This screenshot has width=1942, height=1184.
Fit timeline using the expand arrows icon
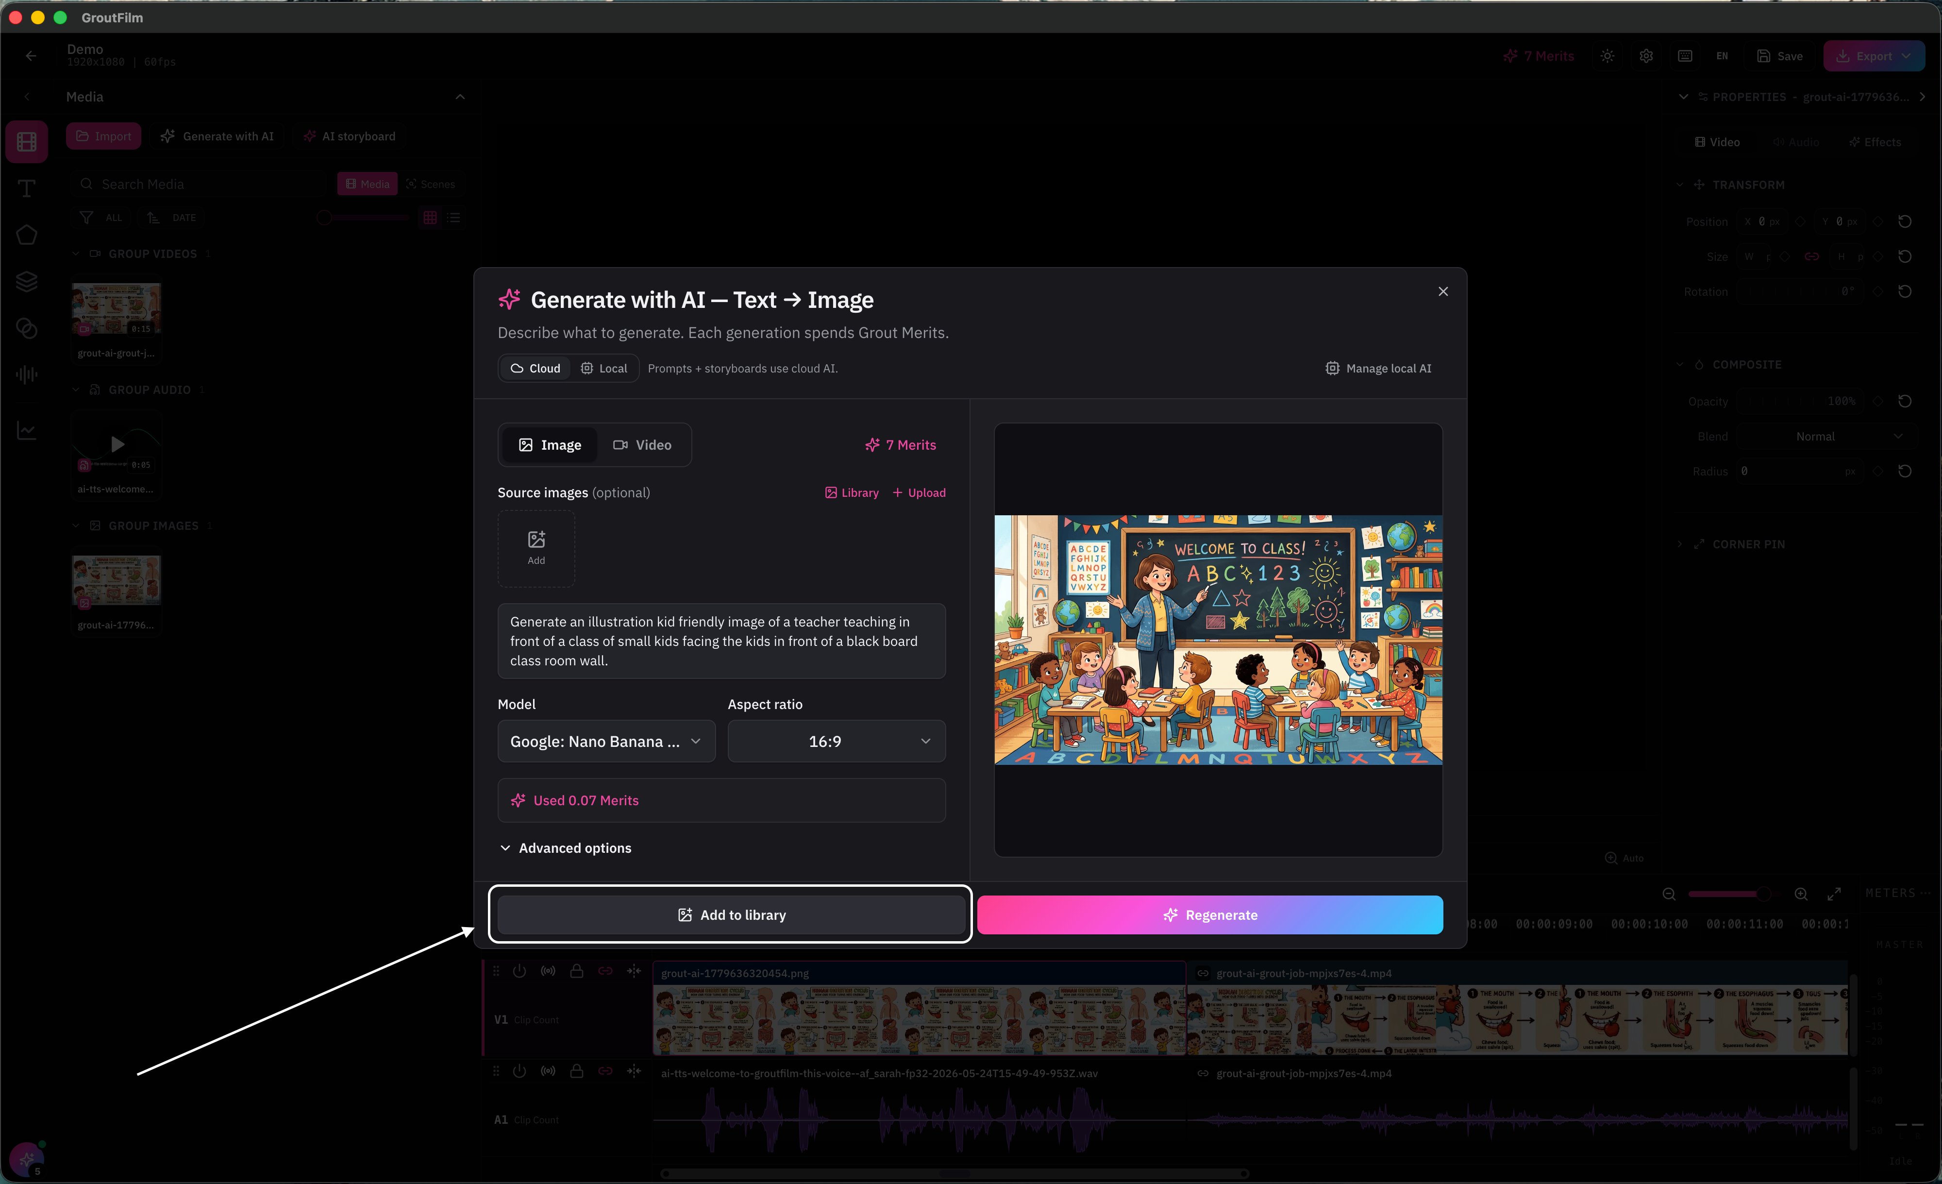(x=1834, y=894)
